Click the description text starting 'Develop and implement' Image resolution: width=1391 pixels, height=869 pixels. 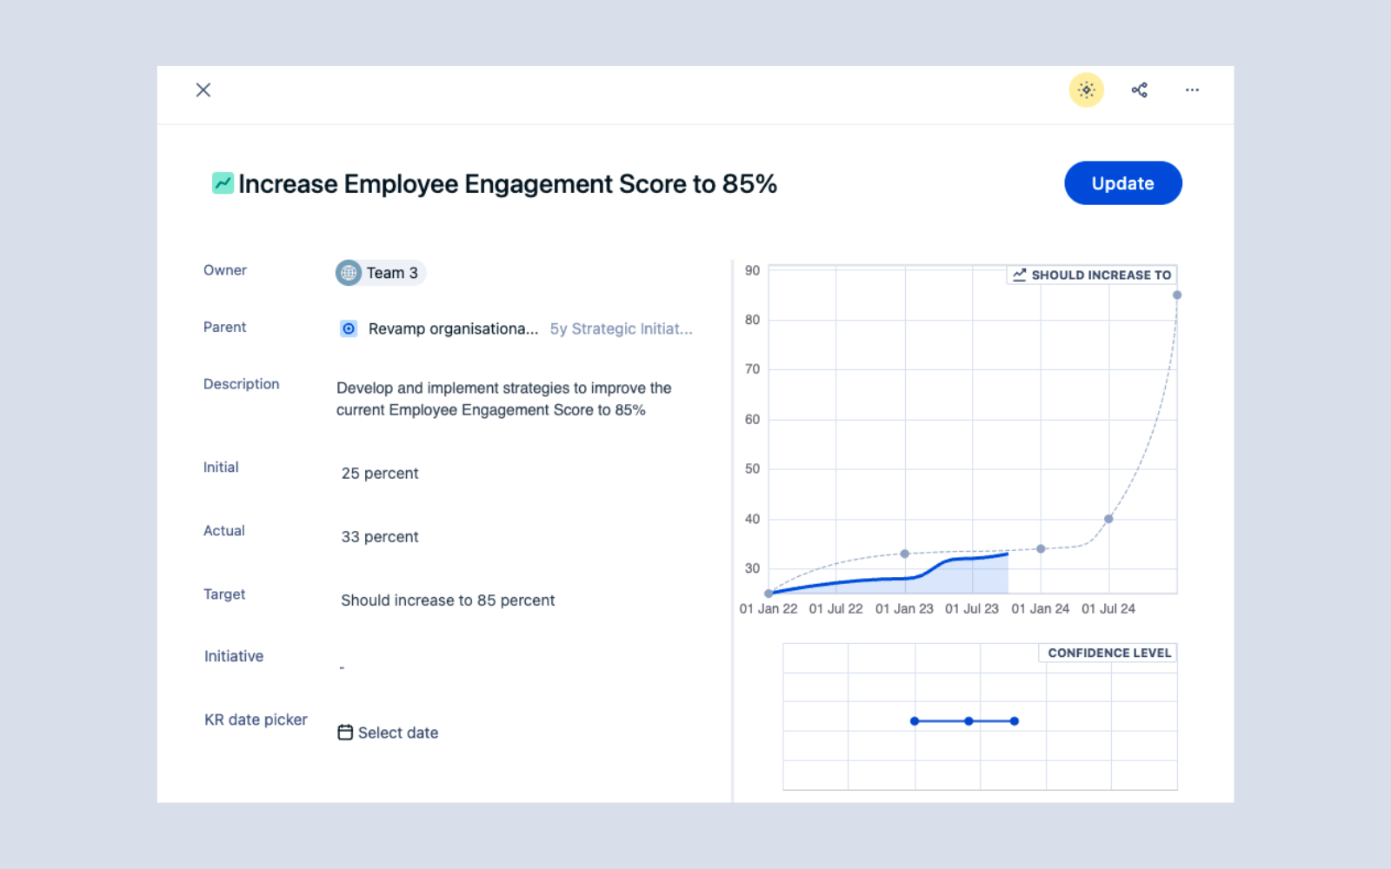click(x=504, y=399)
